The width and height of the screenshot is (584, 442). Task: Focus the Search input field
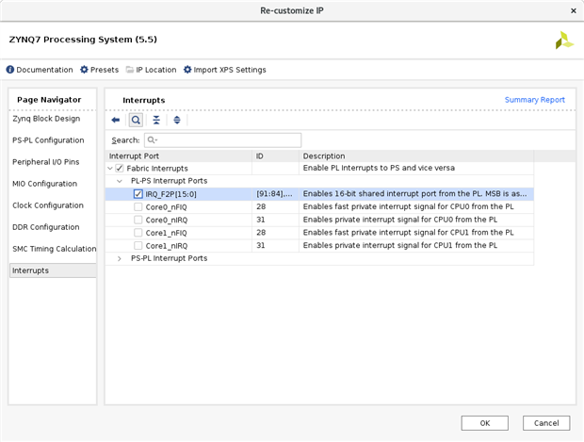click(222, 140)
